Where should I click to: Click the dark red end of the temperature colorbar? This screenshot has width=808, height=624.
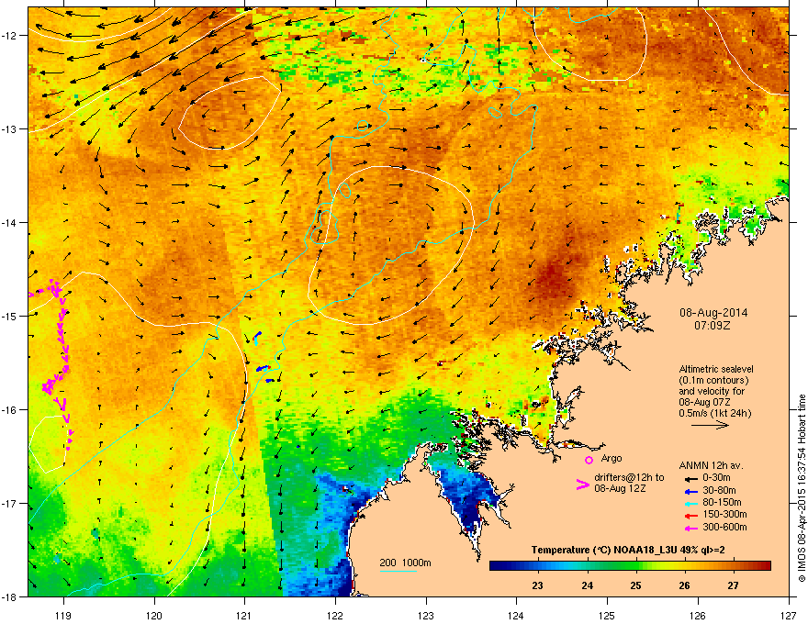point(765,566)
